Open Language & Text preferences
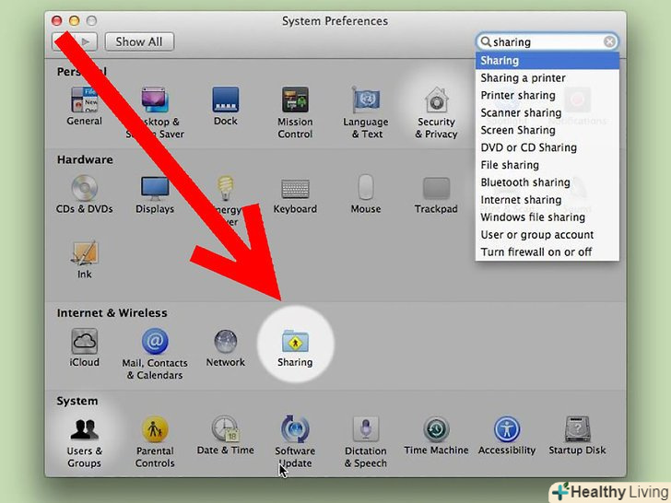671x503 pixels. pos(366,112)
